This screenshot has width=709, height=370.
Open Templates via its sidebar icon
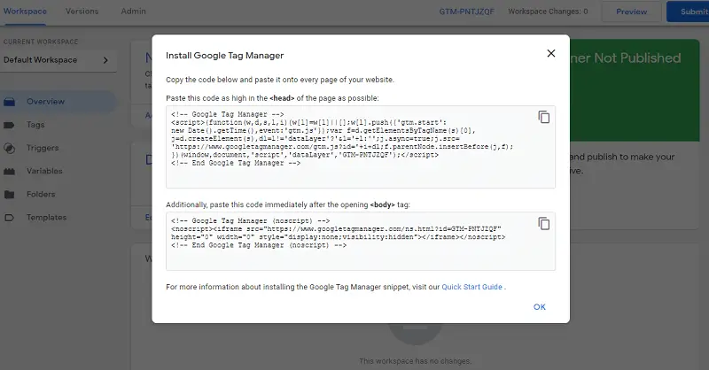[x=10, y=217]
